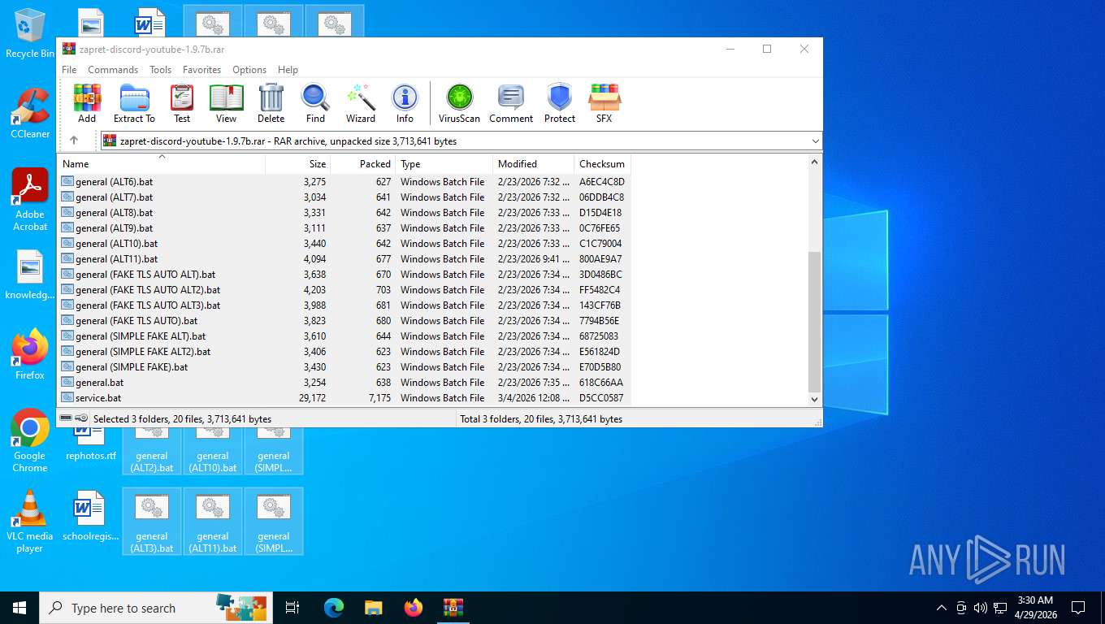Open notification center in taskbar
The height and width of the screenshot is (624, 1105).
coord(1078,608)
